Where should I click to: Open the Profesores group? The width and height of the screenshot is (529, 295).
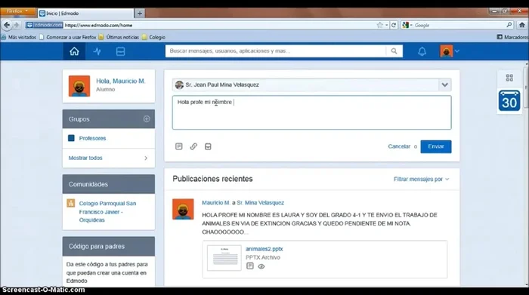pos(92,138)
